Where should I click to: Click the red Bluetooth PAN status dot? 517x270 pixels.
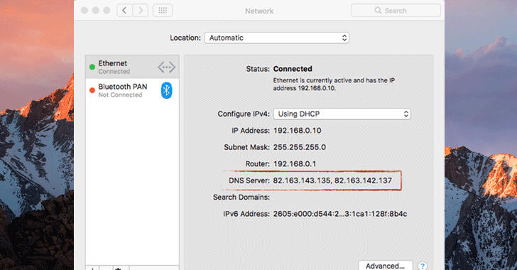coord(92,90)
